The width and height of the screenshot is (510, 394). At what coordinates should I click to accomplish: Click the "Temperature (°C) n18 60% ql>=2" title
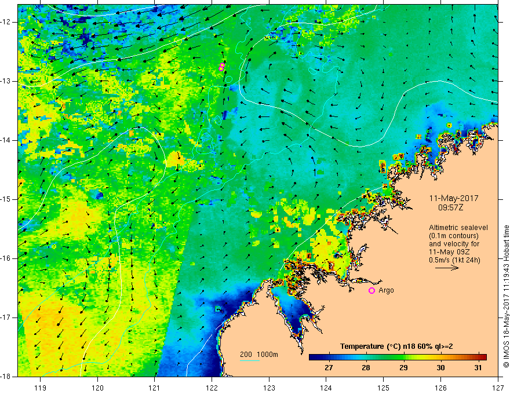click(x=396, y=346)
